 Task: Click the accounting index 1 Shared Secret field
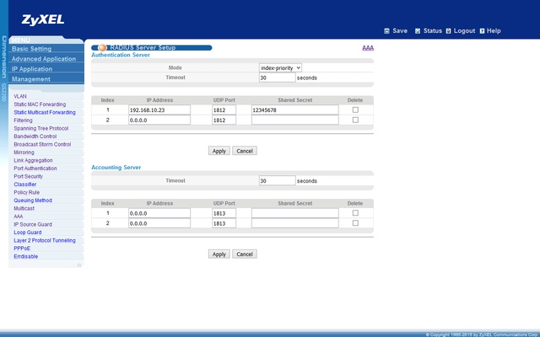click(x=295, y=213)
